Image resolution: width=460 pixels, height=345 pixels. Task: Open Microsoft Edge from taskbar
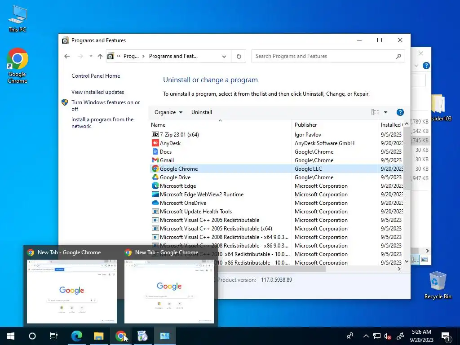click(x=76, y=336)
